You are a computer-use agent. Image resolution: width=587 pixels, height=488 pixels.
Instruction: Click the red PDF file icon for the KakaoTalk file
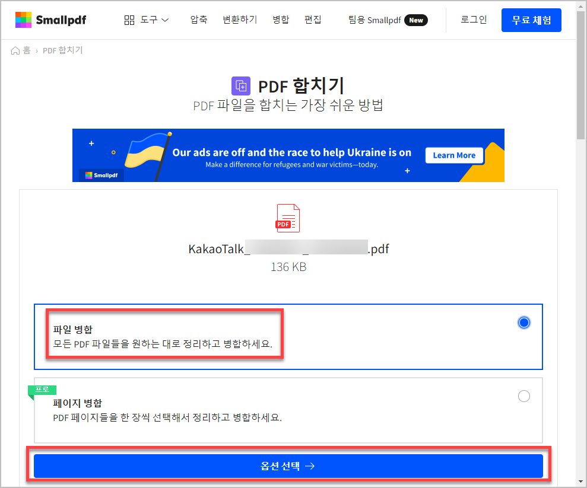[x=288, y=218]
